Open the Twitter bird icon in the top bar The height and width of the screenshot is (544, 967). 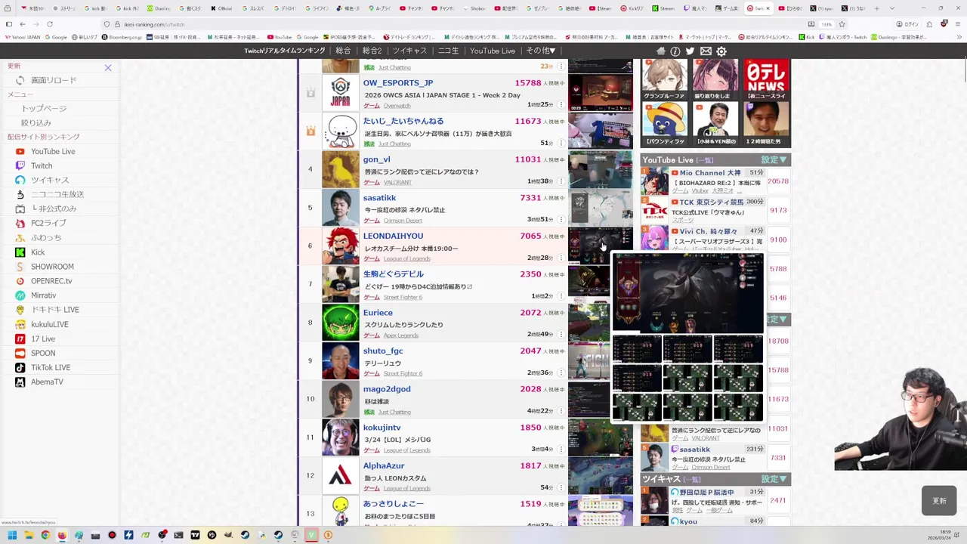click(690, 51)
